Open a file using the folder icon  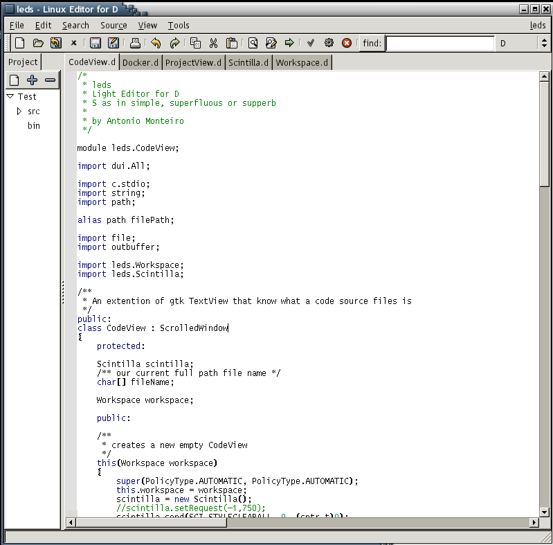(x=38, y=43)
